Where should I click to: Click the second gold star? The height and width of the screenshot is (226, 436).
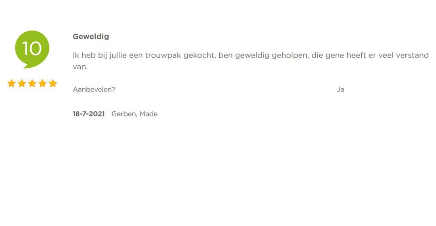22,83
